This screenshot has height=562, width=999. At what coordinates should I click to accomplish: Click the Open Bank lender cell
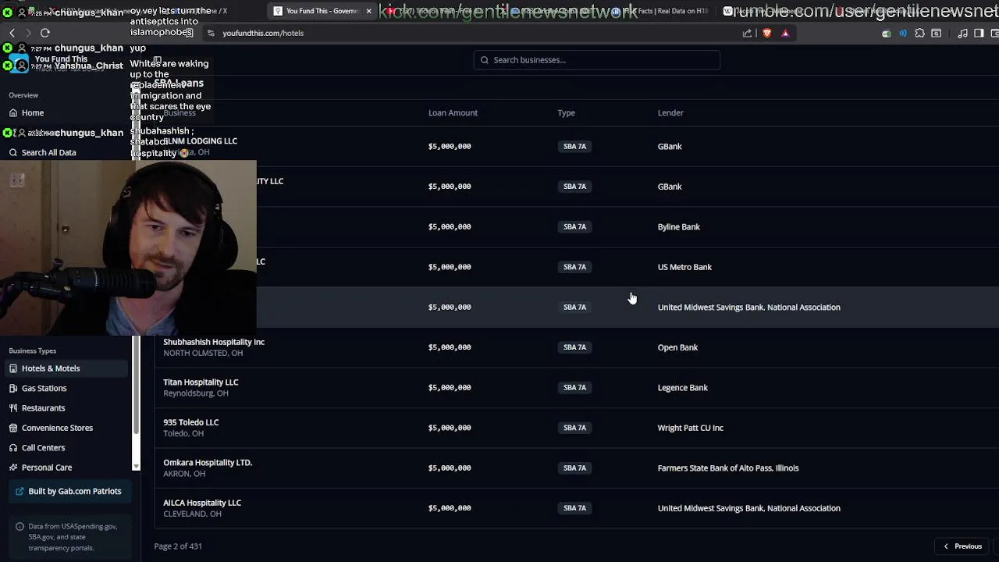coord(677,347)
